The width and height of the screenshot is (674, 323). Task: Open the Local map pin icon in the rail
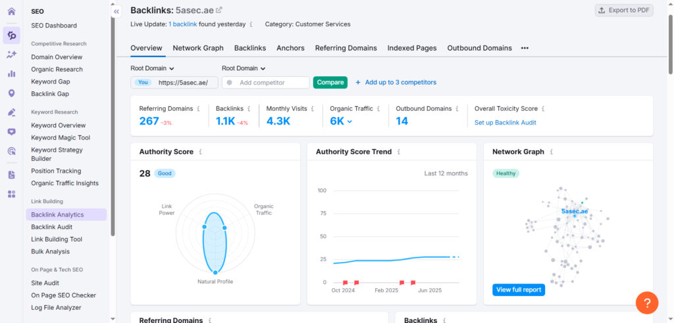point(12,93)
